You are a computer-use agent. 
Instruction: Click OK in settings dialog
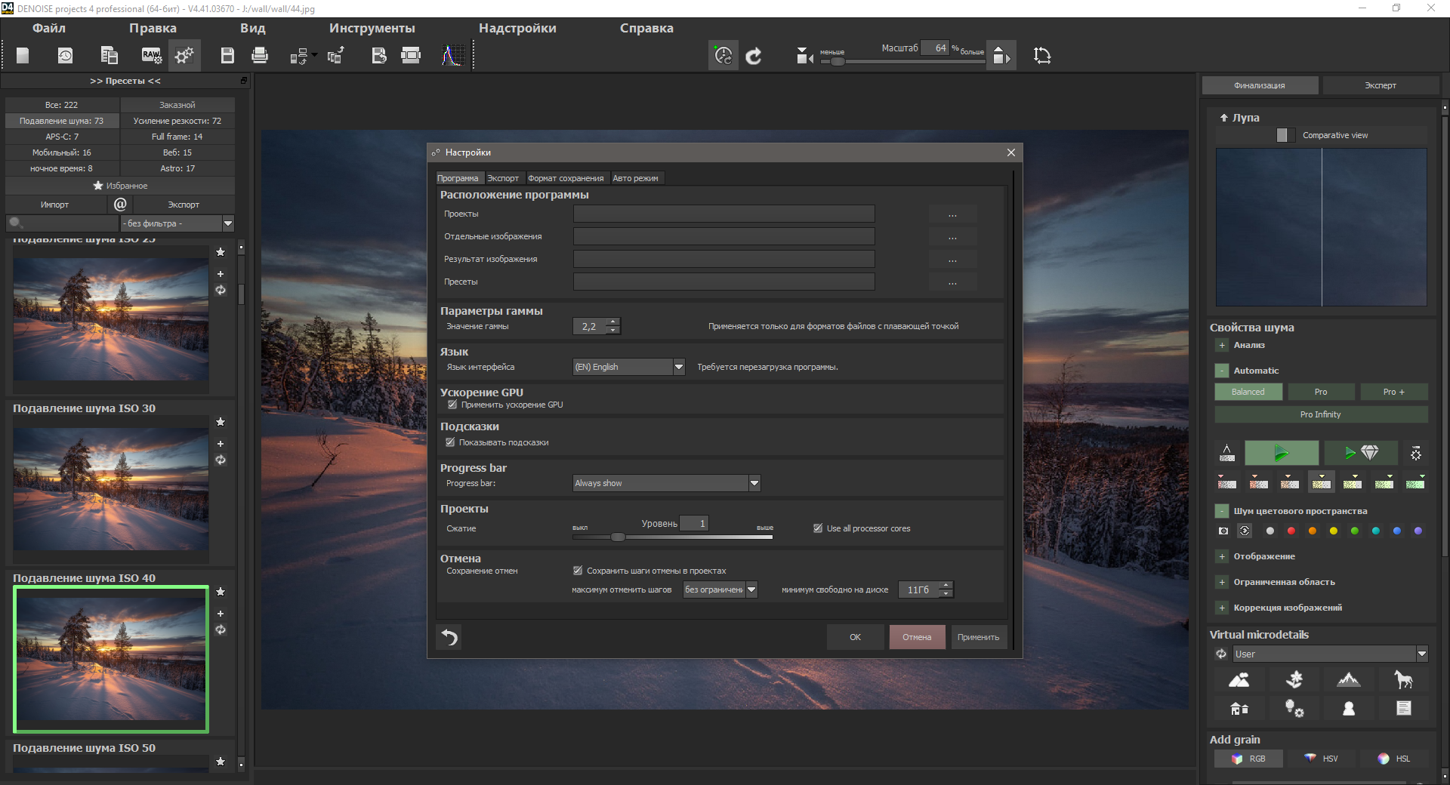click(x=855, y=637)
